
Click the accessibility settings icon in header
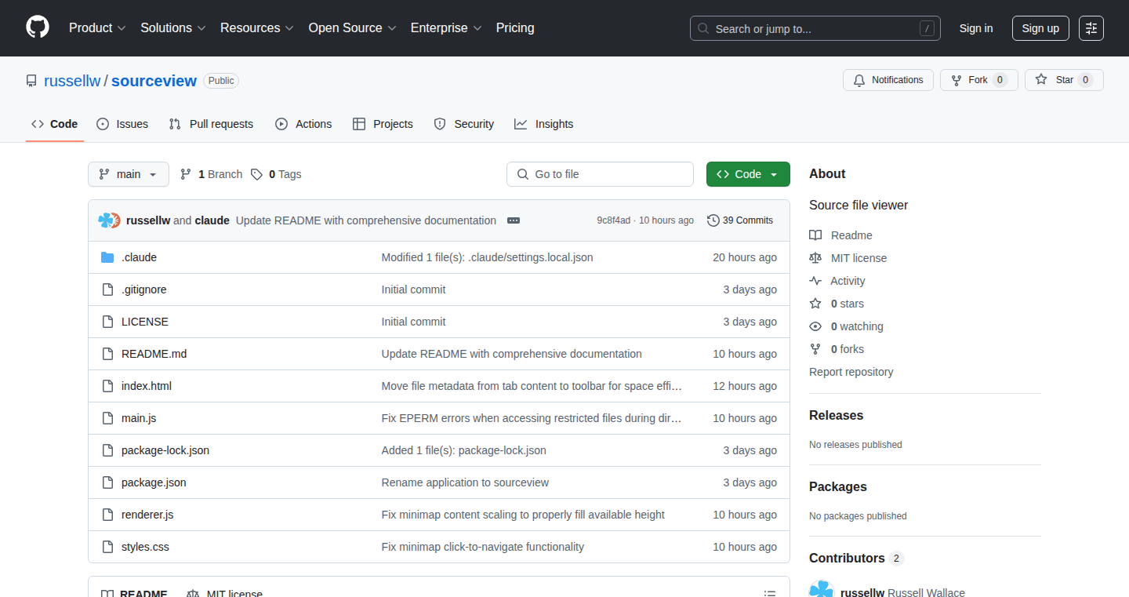(1091, 28)
